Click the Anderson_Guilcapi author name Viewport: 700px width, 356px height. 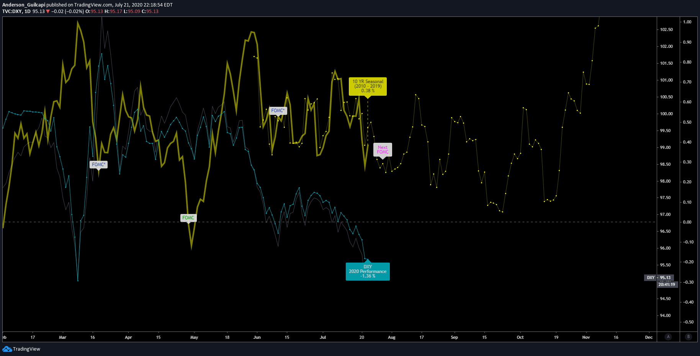tap(24, 5)
